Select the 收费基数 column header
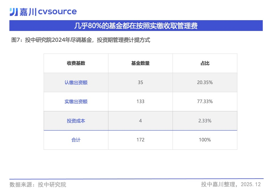 tap(76, 63)
